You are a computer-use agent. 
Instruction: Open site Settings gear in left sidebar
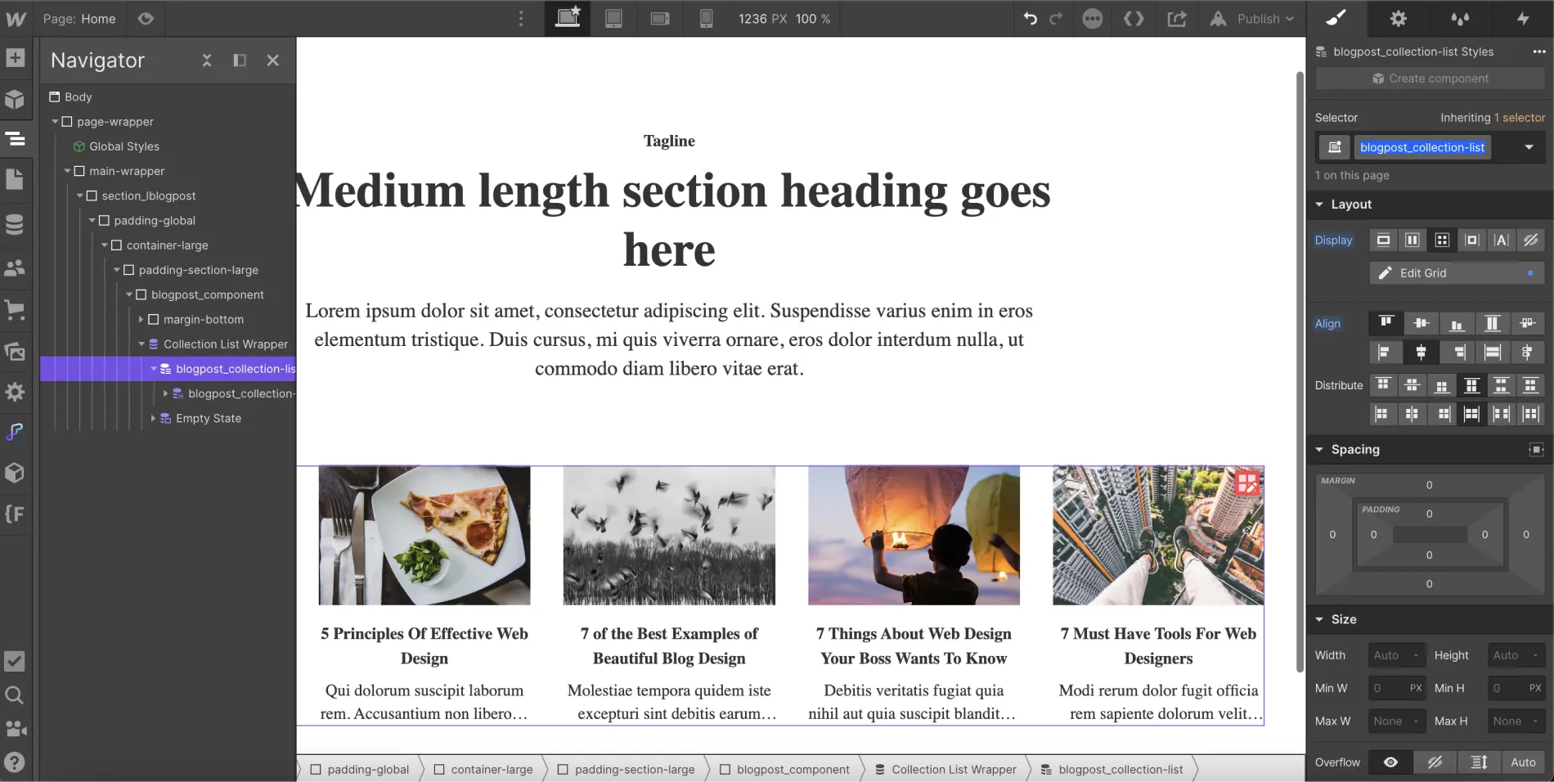coord(15,392)
